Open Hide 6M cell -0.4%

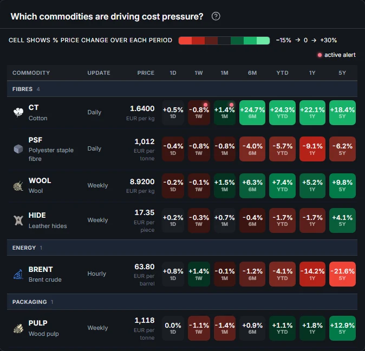click(252, 220)
